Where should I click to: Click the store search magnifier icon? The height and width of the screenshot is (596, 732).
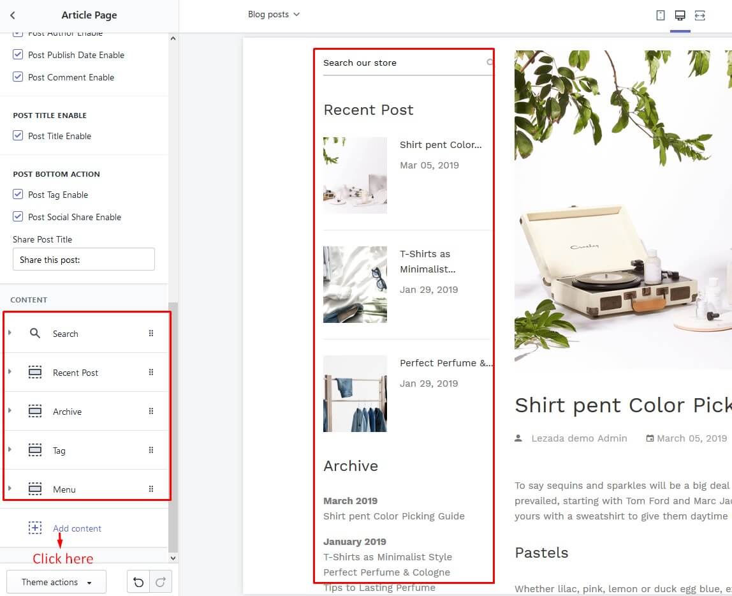tap(489, 62)
